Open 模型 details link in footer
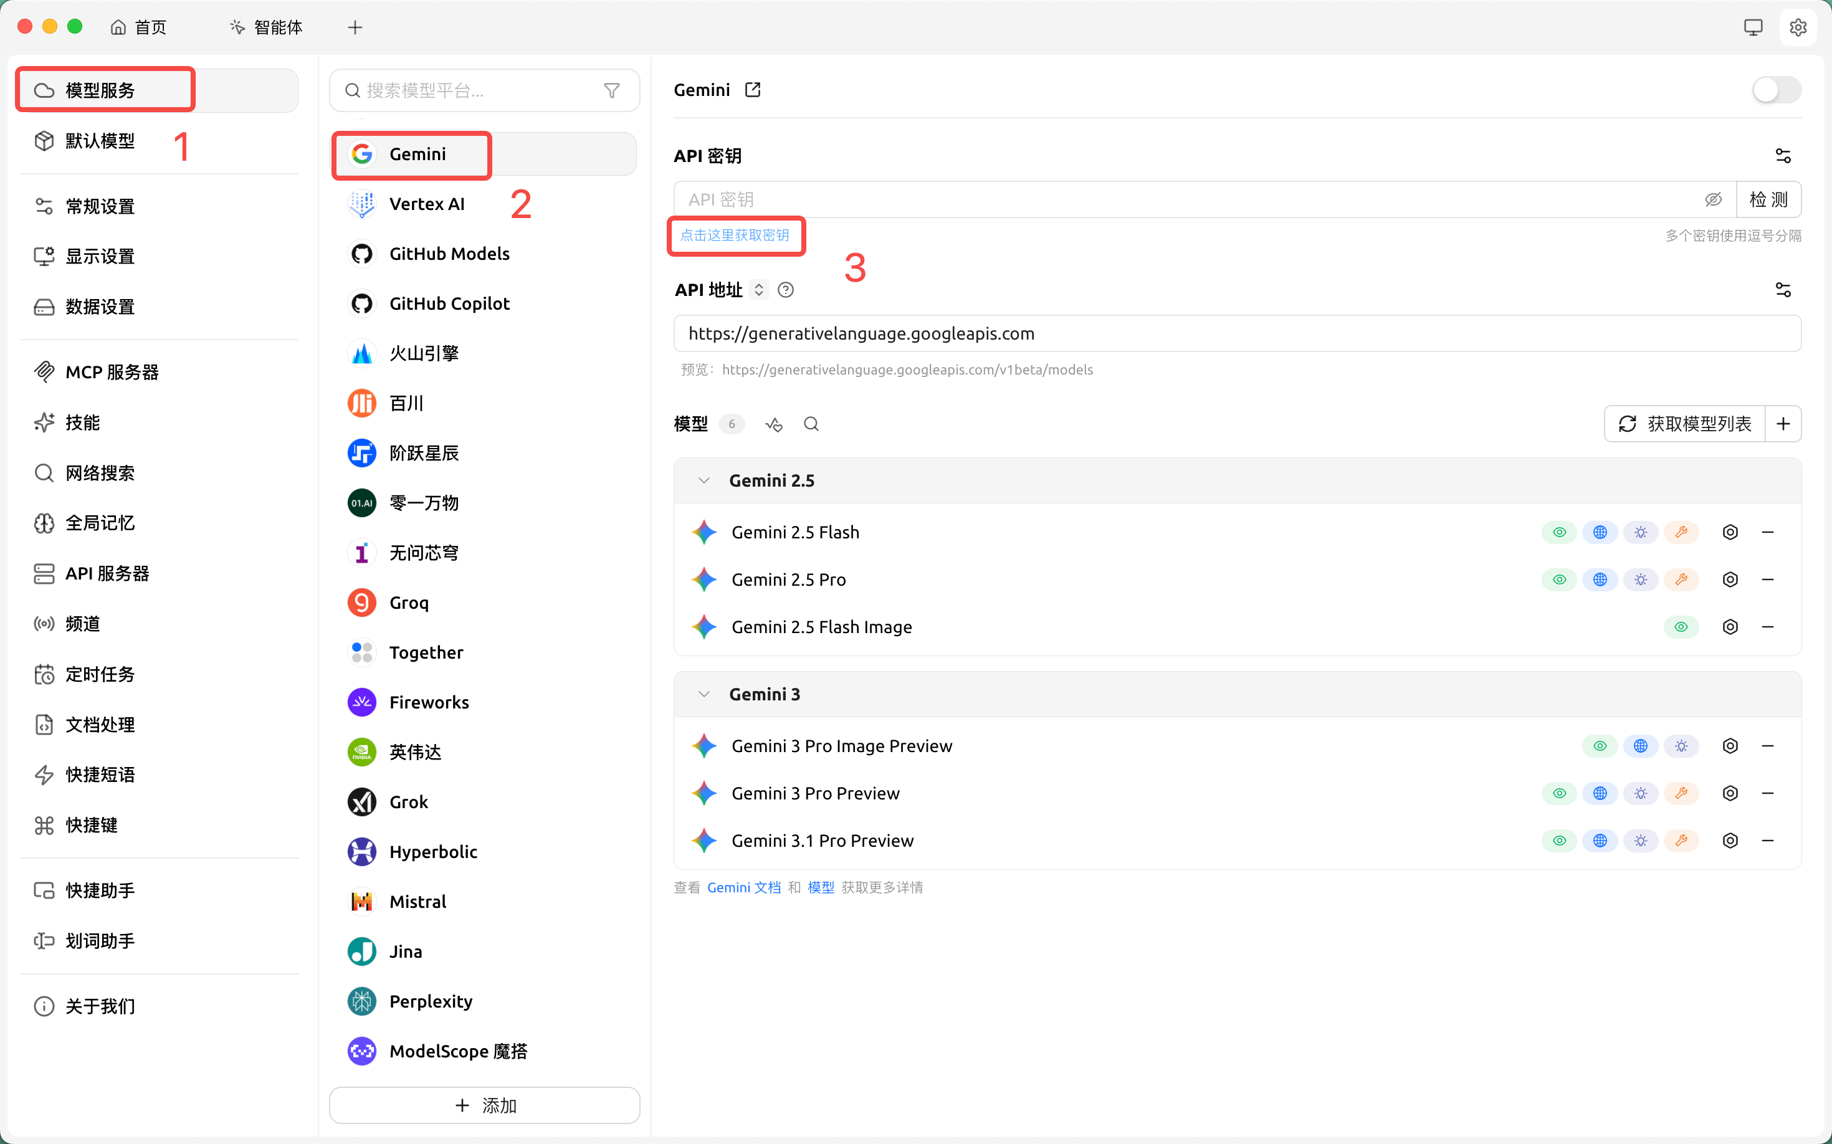This screenshot has width=1832, height=1144. [821, 887]
